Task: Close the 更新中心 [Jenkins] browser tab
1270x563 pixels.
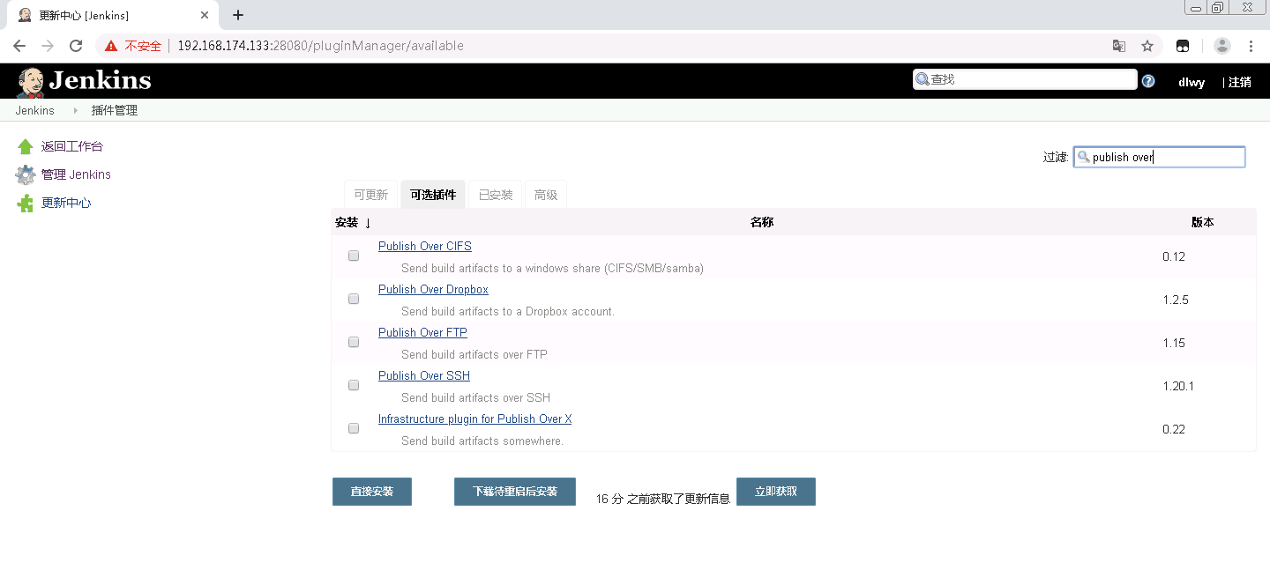Action: pos(205,15)
